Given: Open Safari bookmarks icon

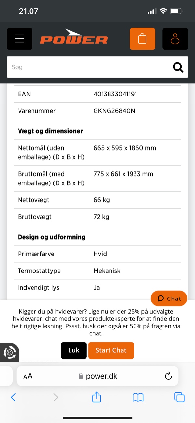Looking at the screenshot, I should pyautogui.click(x=138, y=397).
